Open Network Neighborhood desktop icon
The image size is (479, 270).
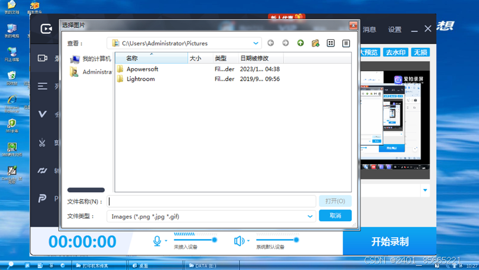[x=12, y=54]
